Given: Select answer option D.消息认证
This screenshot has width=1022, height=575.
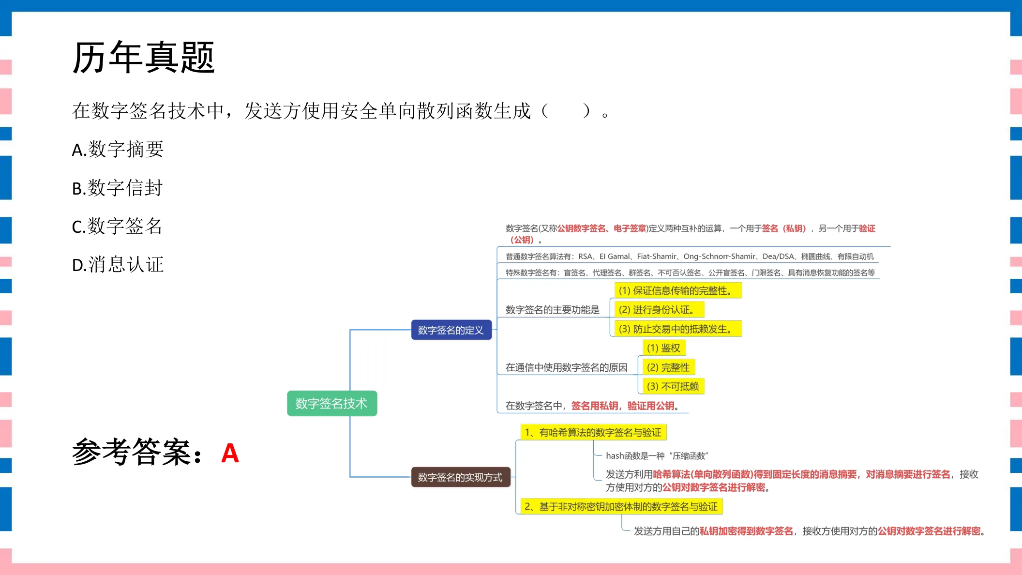Looking at the screenshot, I should 118,265.
